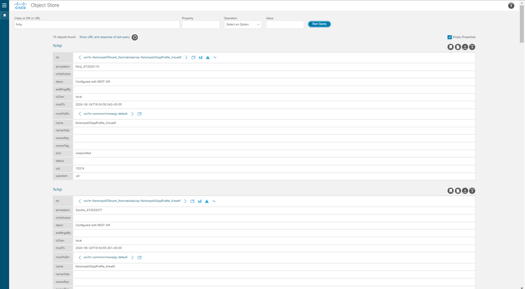Screen dimensions: 525x289
Task: Click the scroll-to-top icon in header
Action: click(x=511, y=6)
